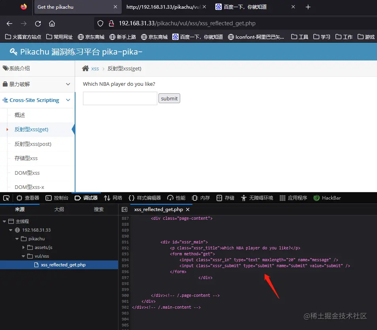Close the 'Get the pikachu' tab

pos(115,7)
